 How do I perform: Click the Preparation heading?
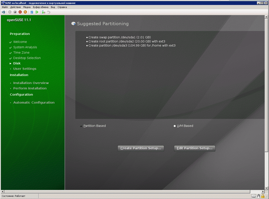(20, 34)
